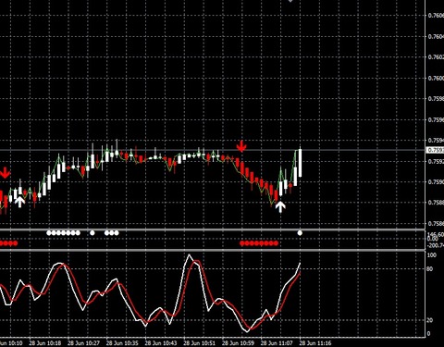Click the stochastic level 100 label
Viewport: 444px width, 347px height.
point(432,255)
